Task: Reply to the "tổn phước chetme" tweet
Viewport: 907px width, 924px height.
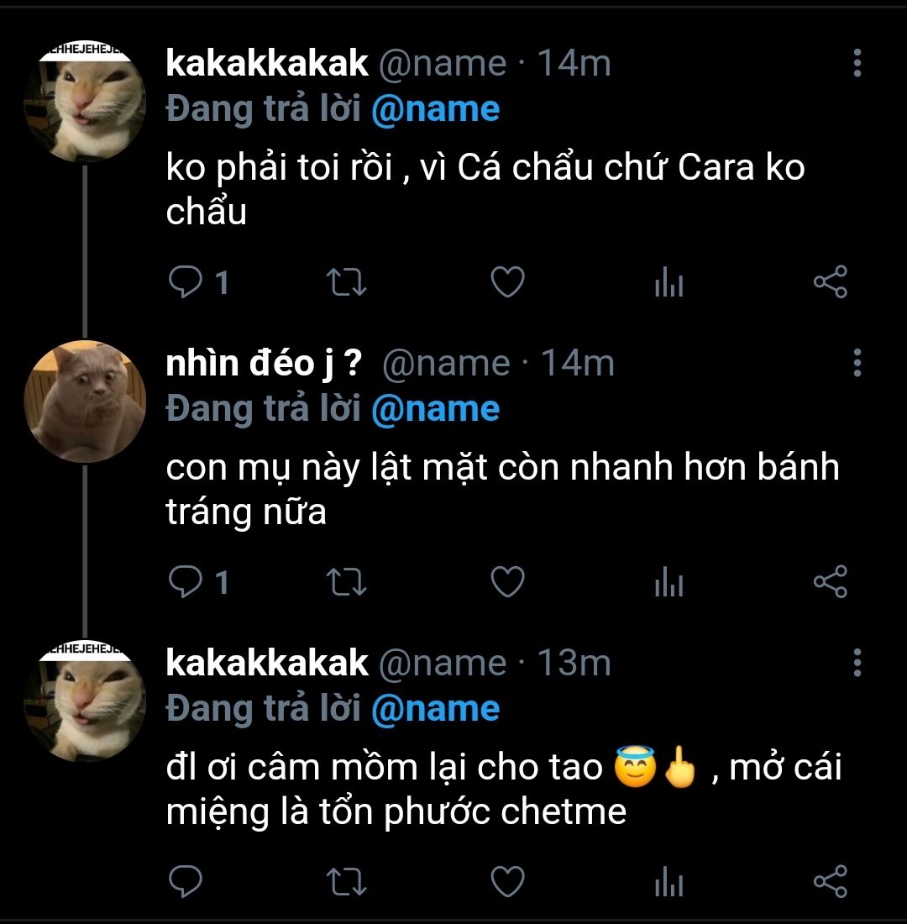Action: 185,882
